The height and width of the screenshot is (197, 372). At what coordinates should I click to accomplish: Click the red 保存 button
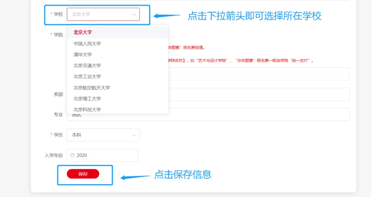click(x=83, y=174)
